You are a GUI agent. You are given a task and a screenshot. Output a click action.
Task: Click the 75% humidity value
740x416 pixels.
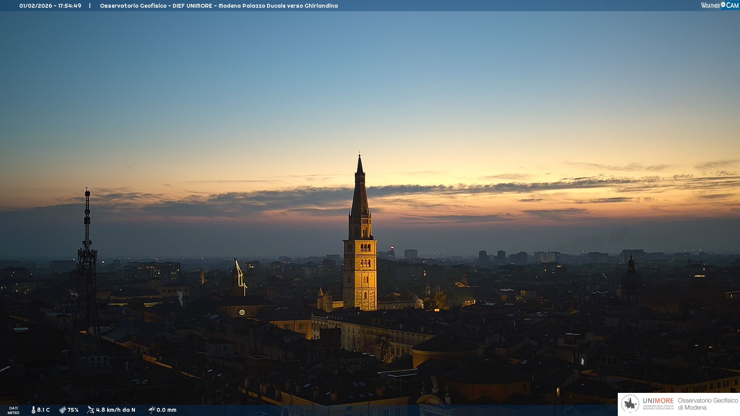coord(73,410)
